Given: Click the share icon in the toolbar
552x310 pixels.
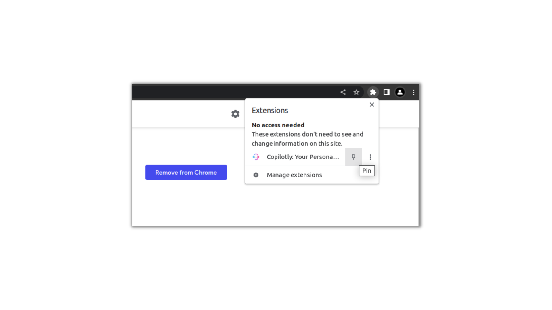Looking at the screenshot, I should (x=343, y=92).
